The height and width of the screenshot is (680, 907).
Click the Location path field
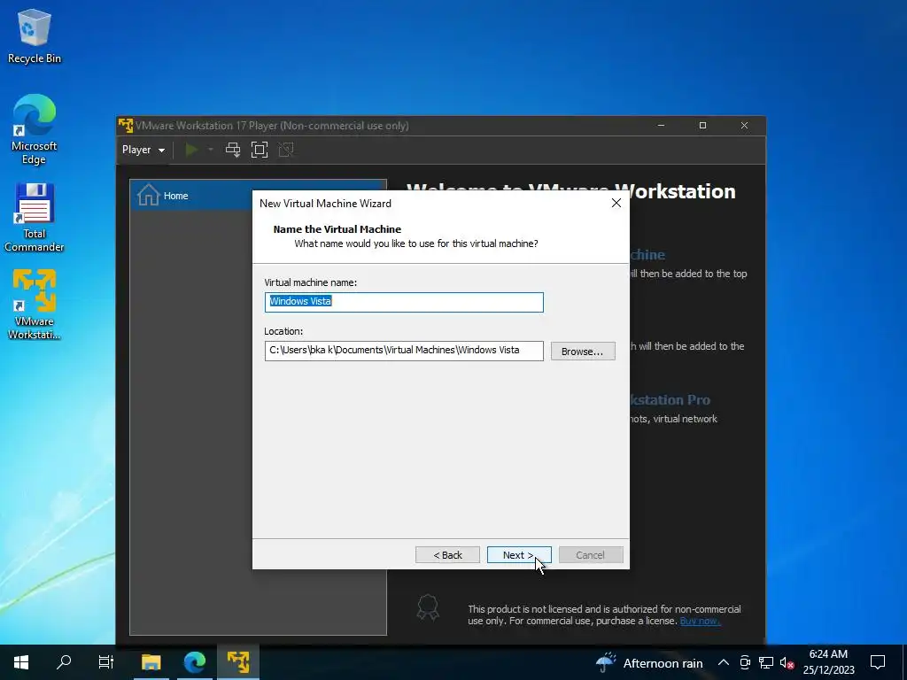[x=404, y=351]
